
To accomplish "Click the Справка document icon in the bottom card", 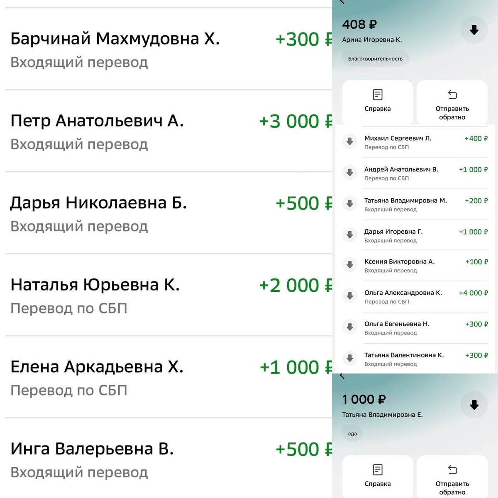I will coord(377,469).
